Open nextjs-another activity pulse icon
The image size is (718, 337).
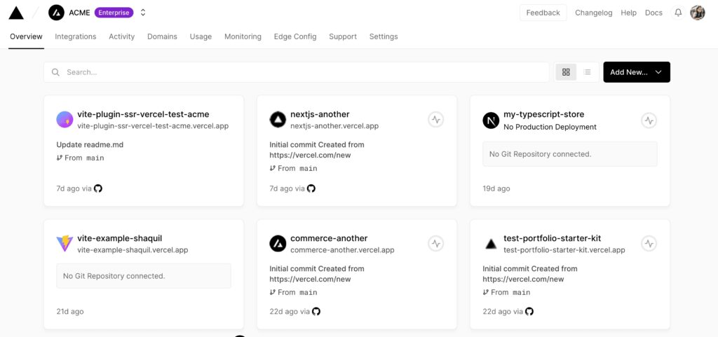(x=436, y=120)
